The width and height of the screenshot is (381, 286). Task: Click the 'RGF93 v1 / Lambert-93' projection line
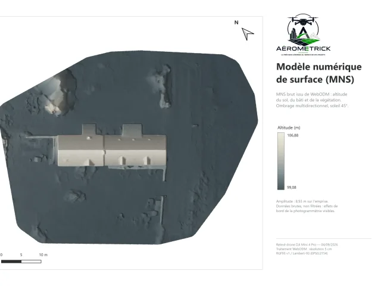302,253
